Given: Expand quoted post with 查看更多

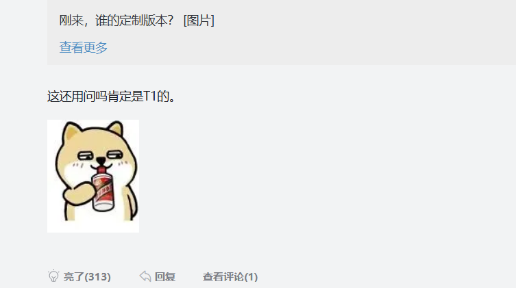Looking at the screenshot, I should [x=83, y=48].
